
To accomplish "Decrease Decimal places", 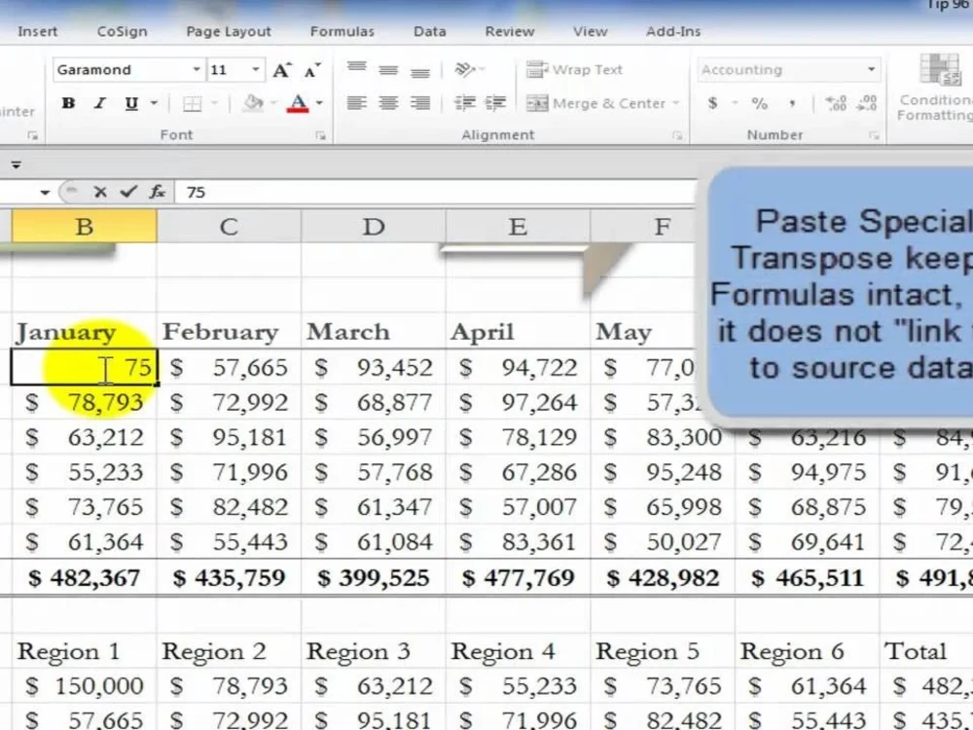I will pyautogui.click(x=867, y=103).
